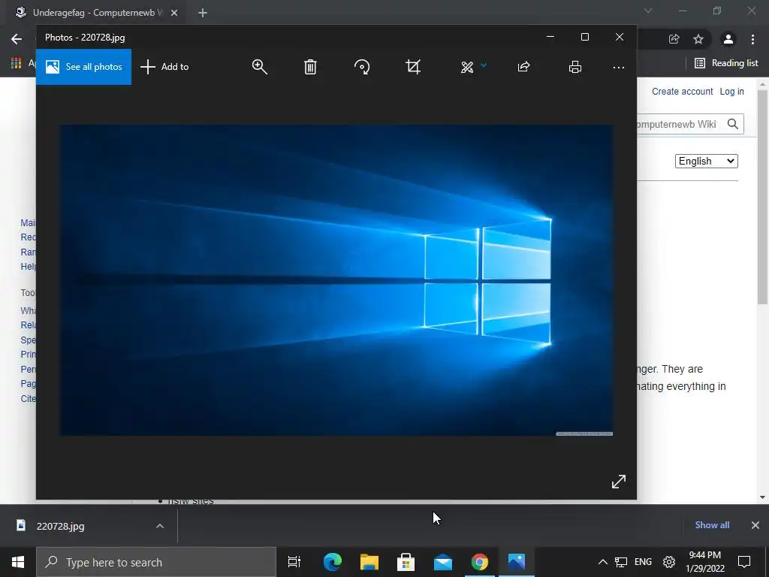Bookmark this page with star icon
This screenshot has height=577, width=769.
pyautogui.click(x=698, y=39)
